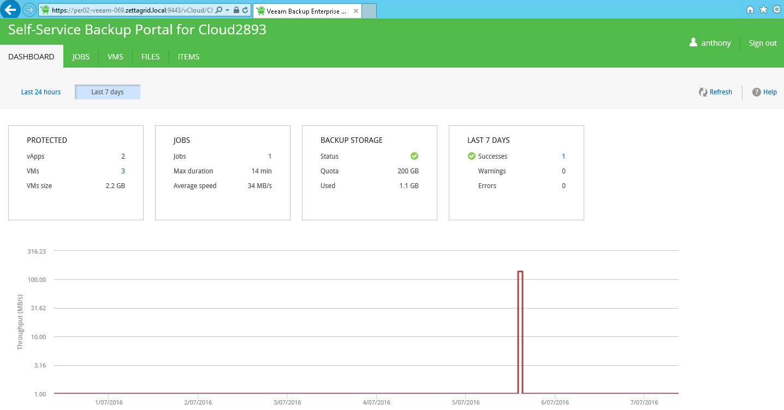Click the Quota value 200 GB
Viewport: 784px width, 410px height.
pos(408,171)
